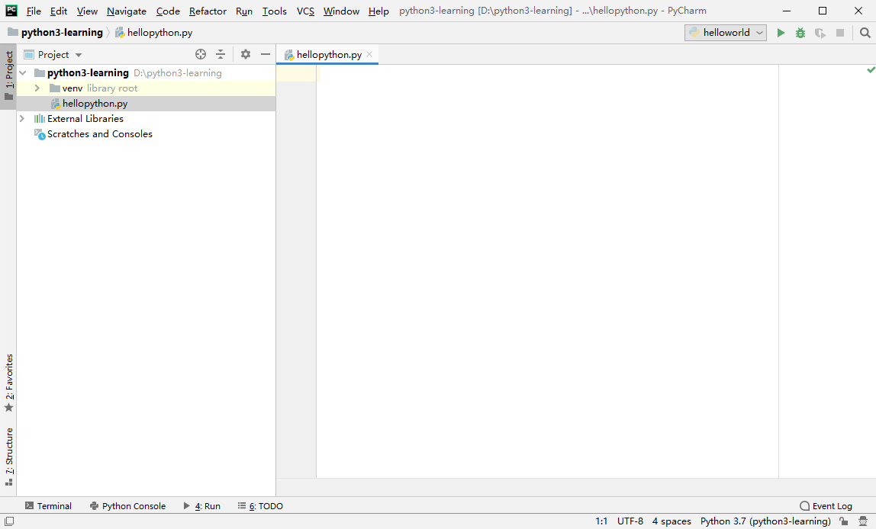
Task: Click the Stop square icon in toolbar
Action: coord(839,33)
